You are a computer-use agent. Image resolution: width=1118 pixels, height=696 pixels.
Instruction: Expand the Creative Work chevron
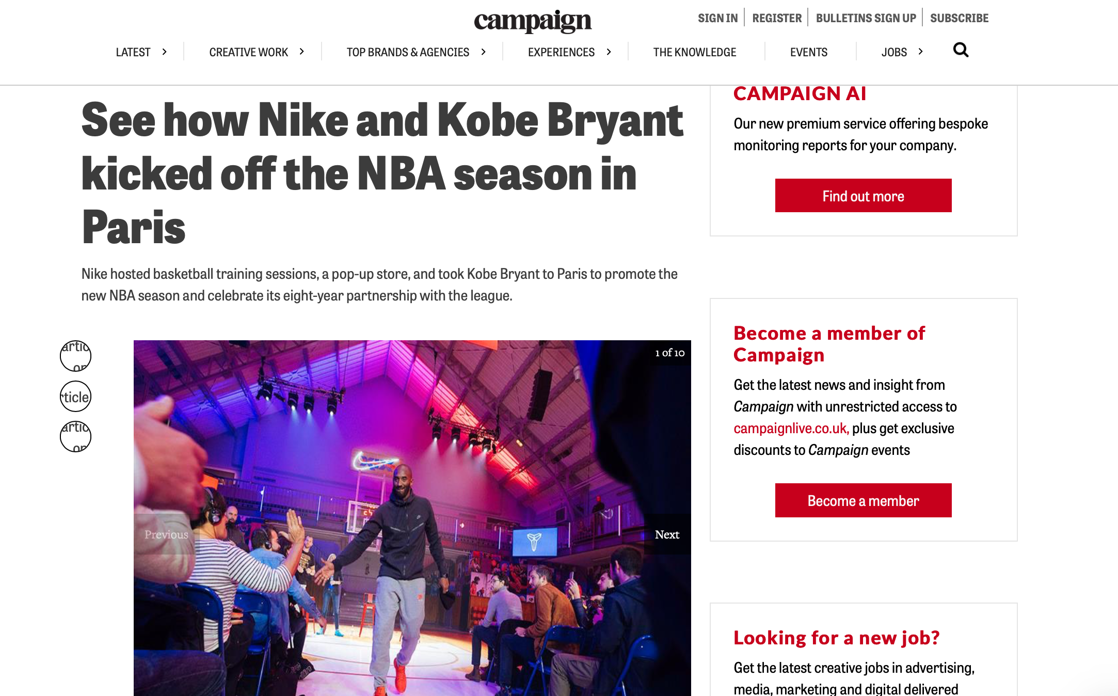[302, 52]
